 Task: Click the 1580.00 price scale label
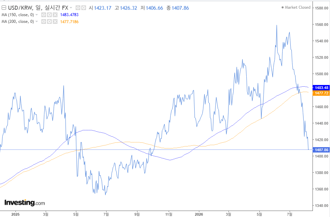point(322,8)
